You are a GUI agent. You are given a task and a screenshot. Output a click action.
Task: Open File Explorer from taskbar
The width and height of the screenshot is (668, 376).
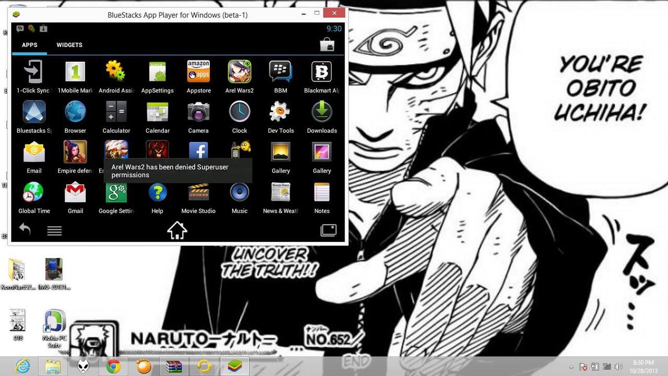(x=53, y=367)
